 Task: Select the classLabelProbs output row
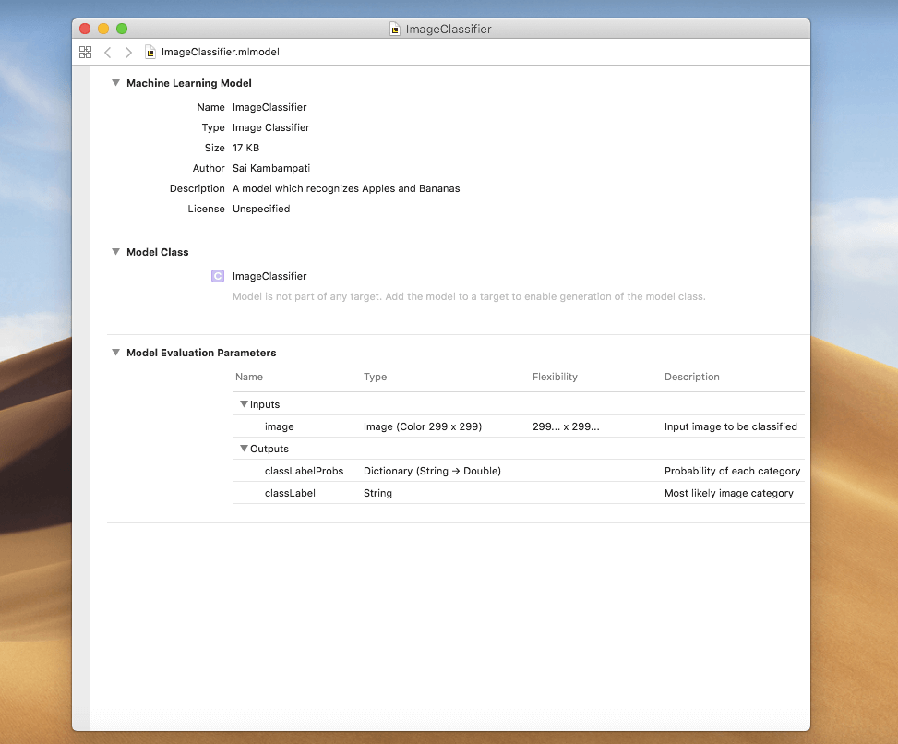coord(304,471)
